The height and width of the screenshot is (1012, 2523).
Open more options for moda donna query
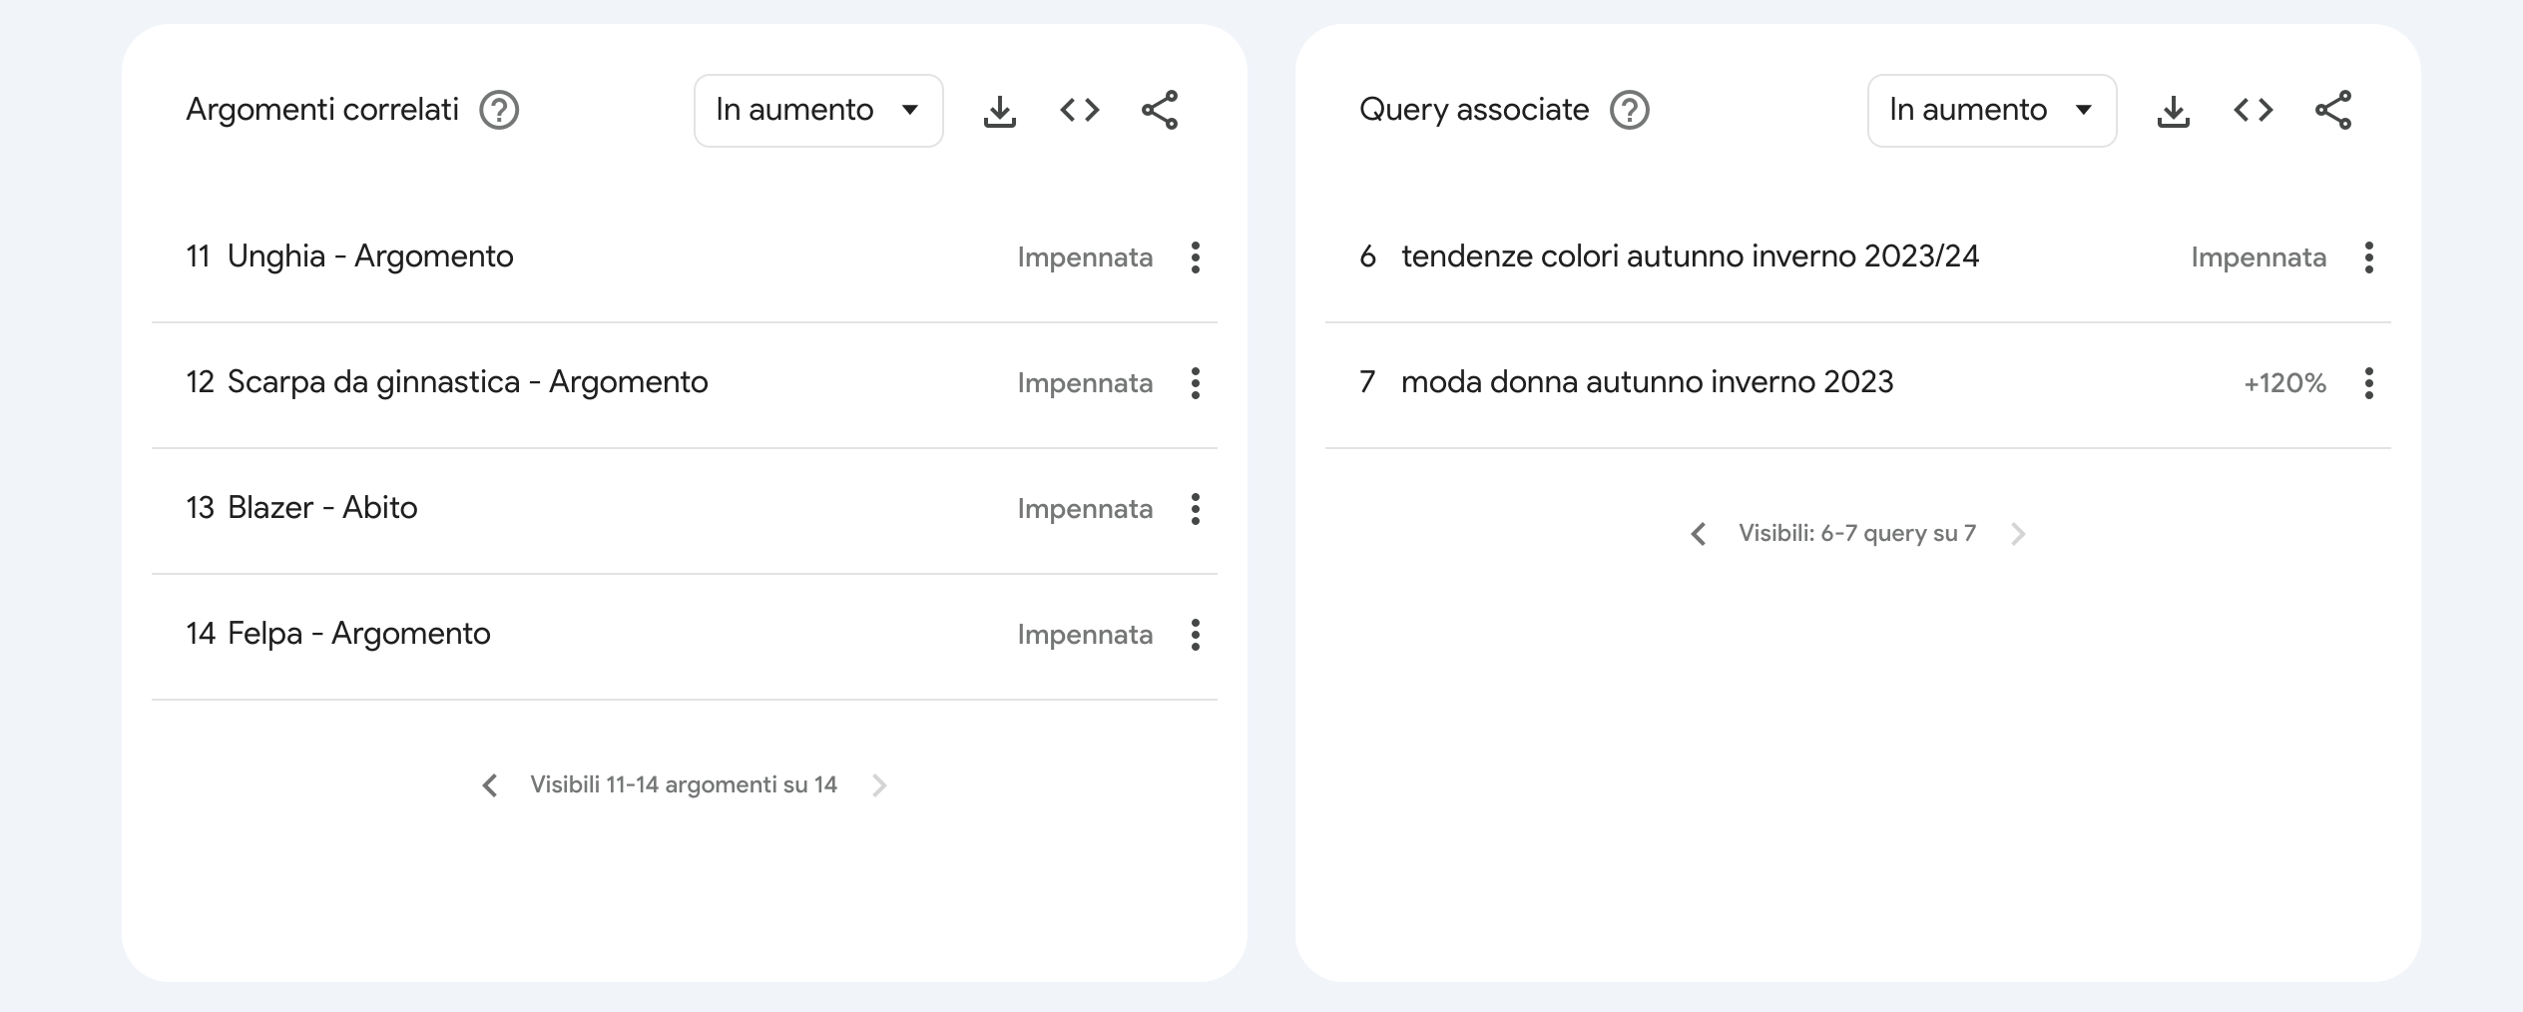[x=2368, y=383]
